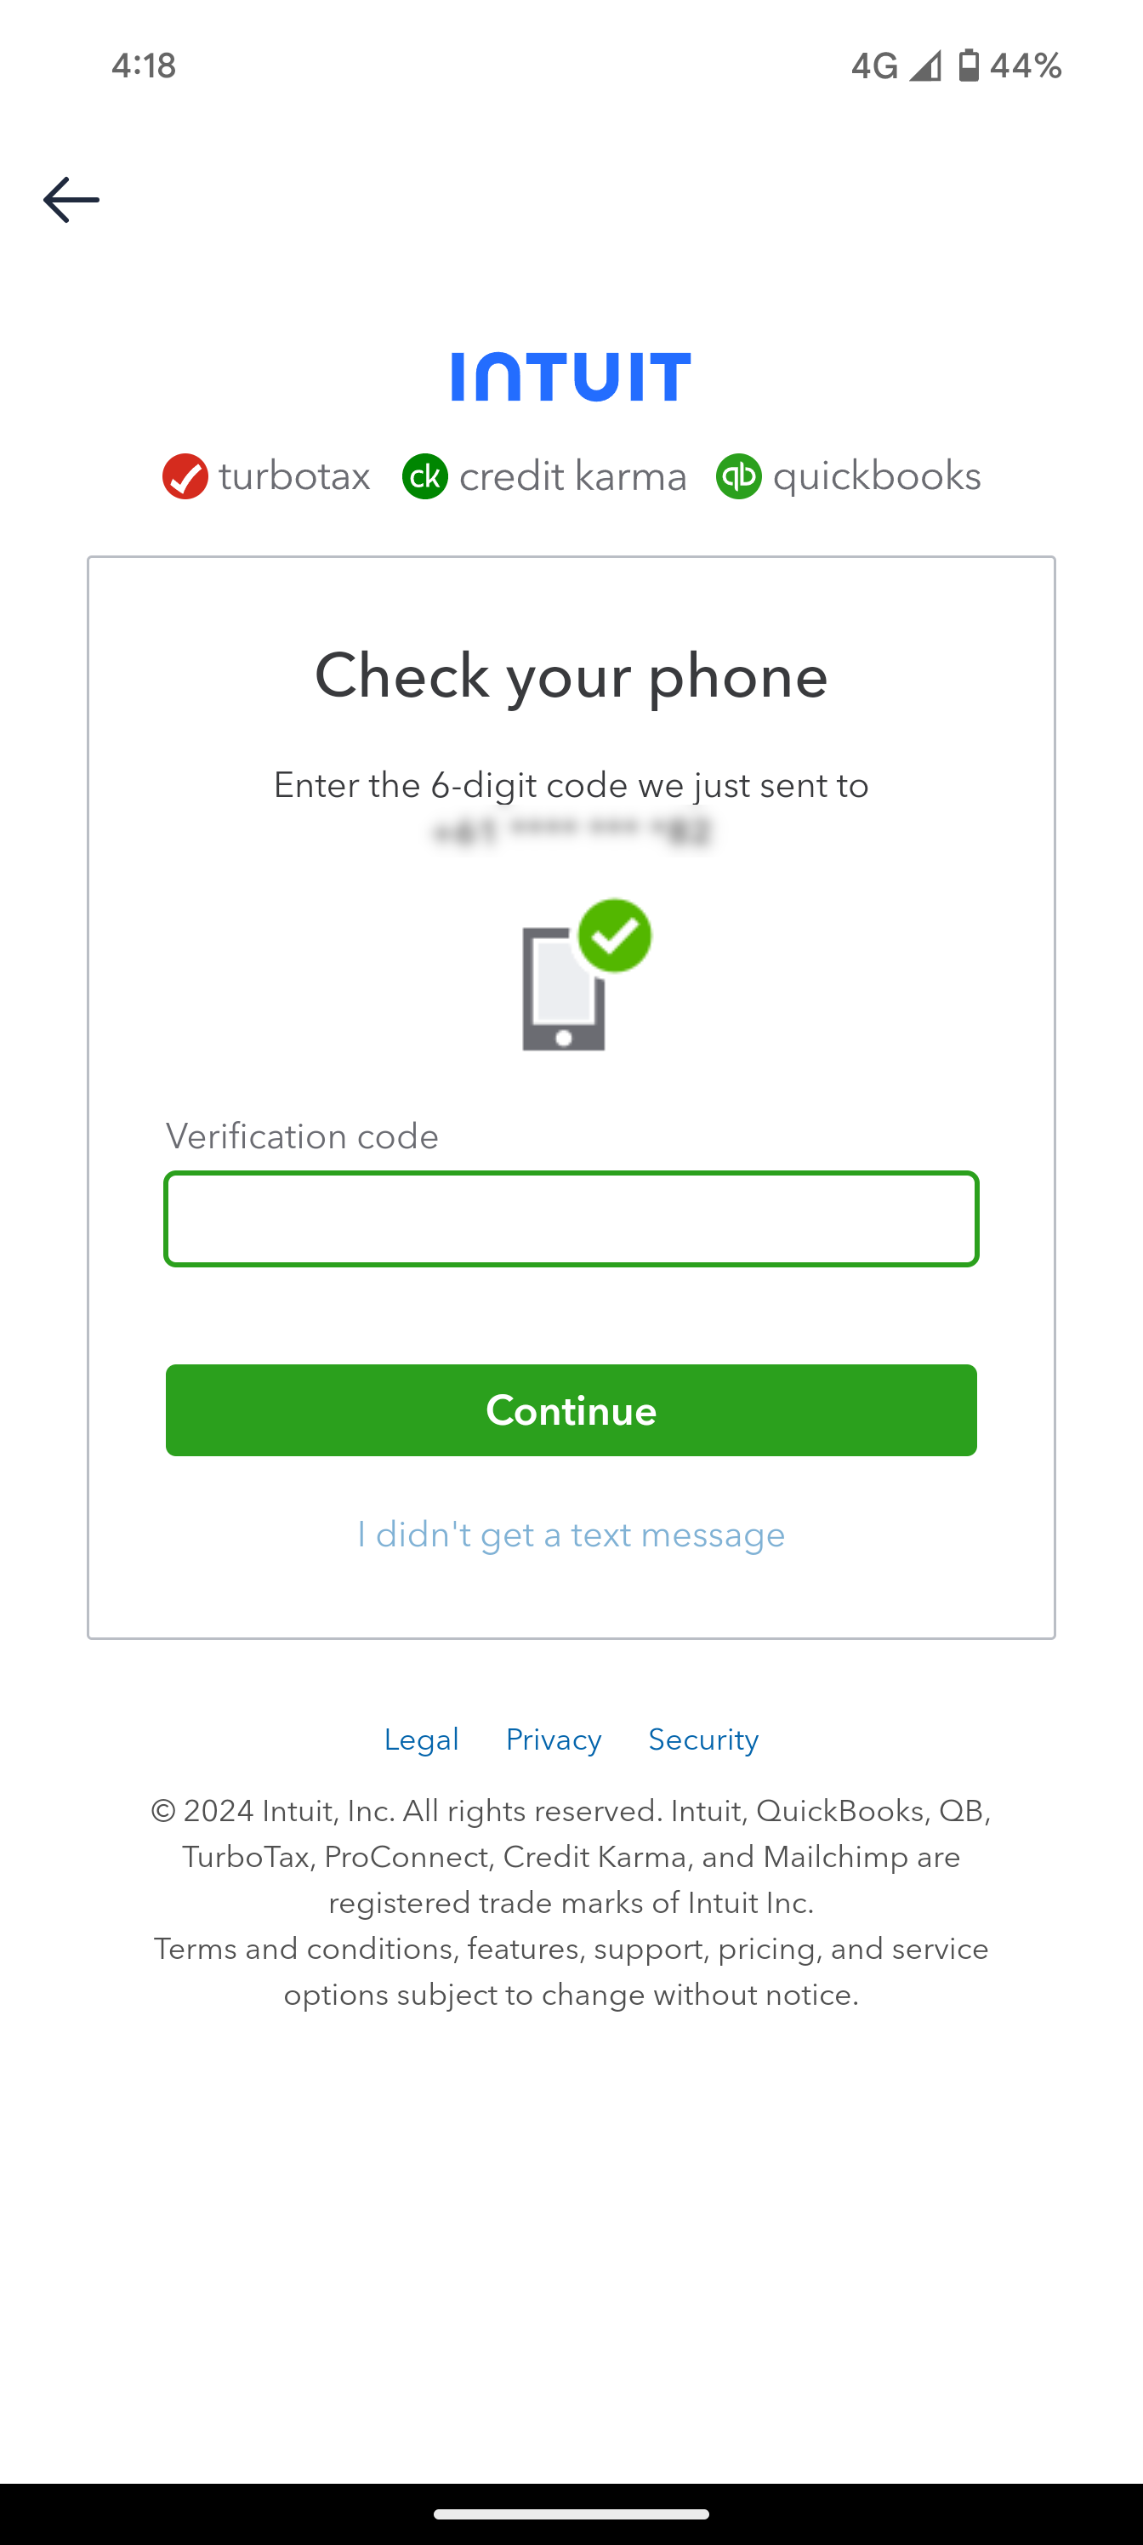
Task: Open the Security link
Action: click(703, 1739)
